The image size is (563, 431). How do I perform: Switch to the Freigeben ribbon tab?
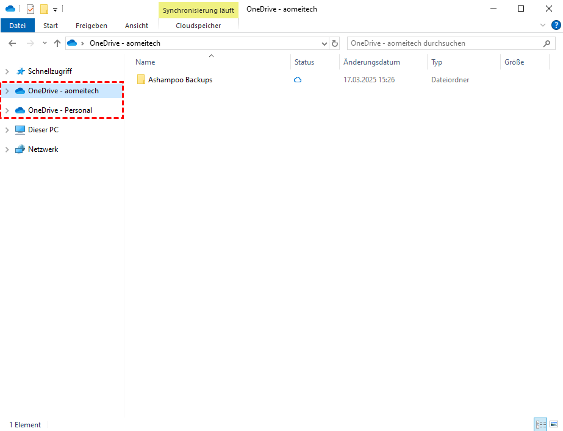(x=91, y=26)
